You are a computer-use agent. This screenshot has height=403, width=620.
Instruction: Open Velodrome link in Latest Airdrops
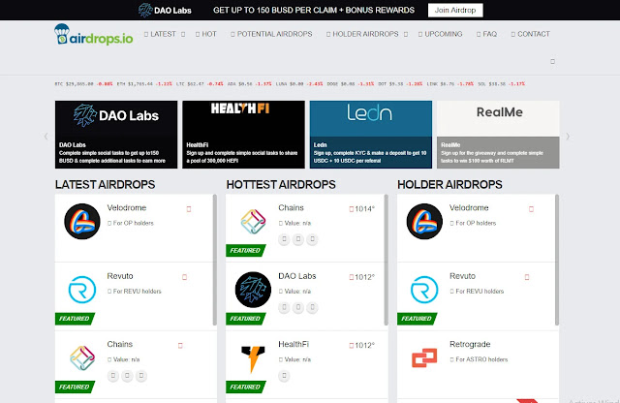click(x=127, y=207)
